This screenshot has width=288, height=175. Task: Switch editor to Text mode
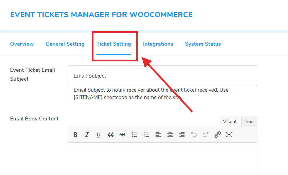pyautogui.click(x=249, y=122)
